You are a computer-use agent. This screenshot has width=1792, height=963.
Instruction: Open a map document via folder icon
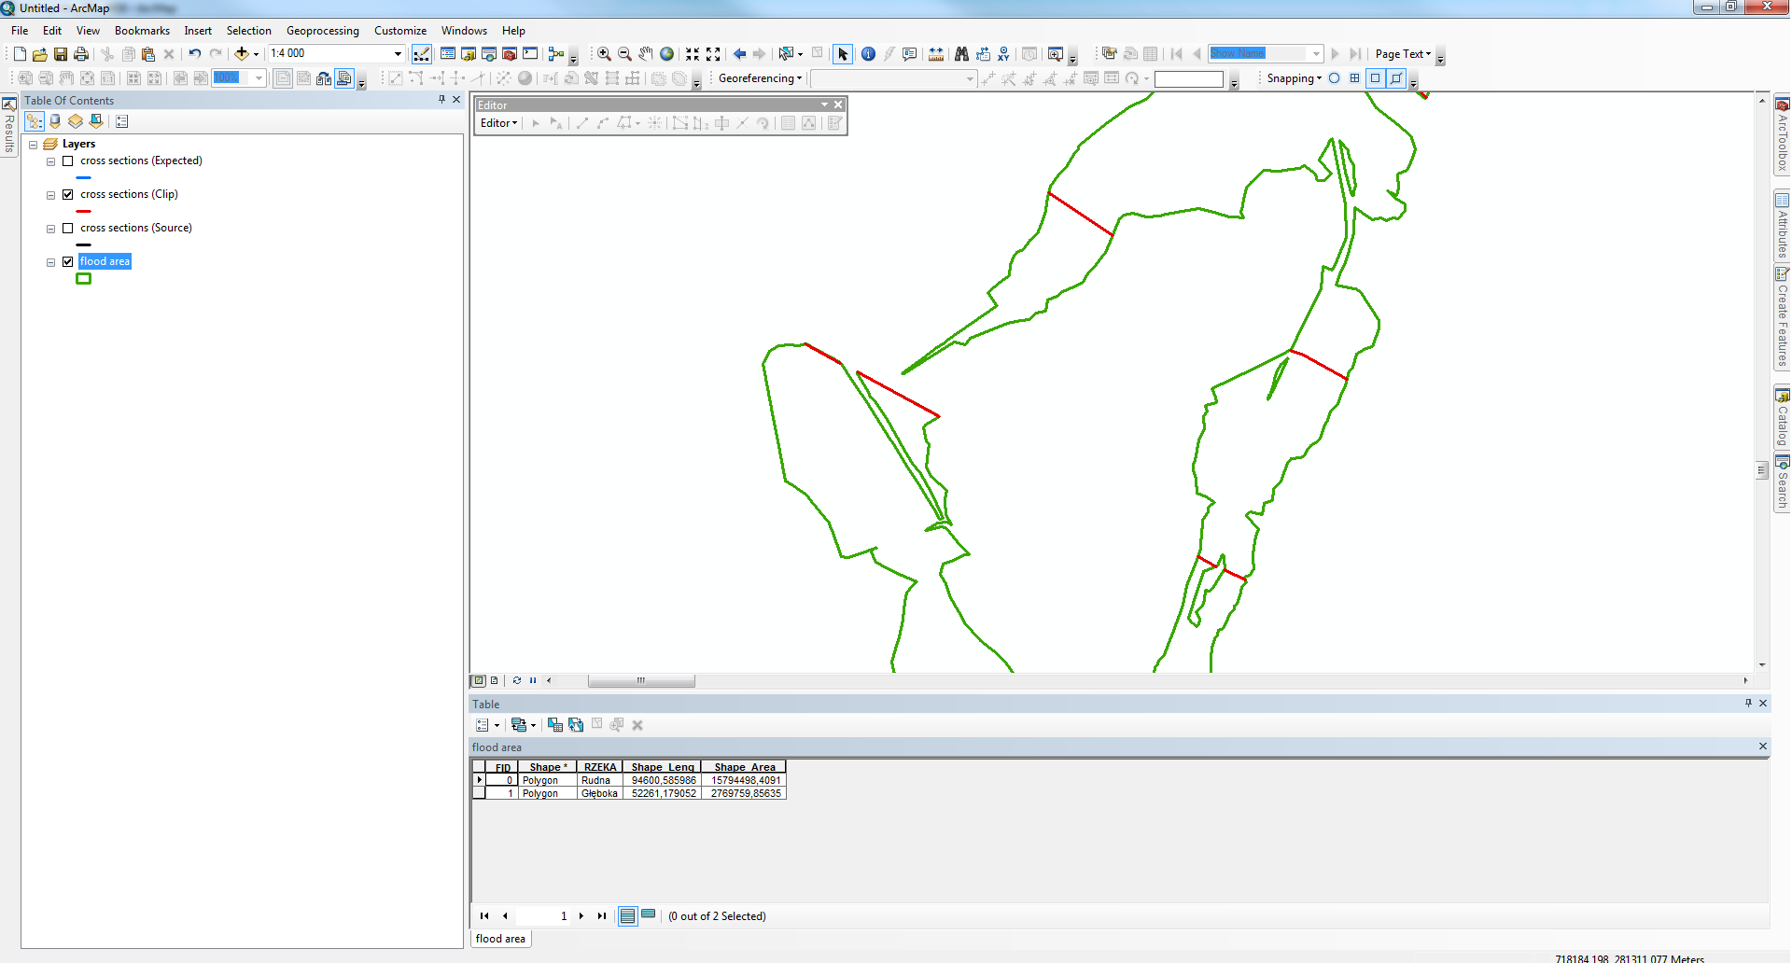point(39,54)
